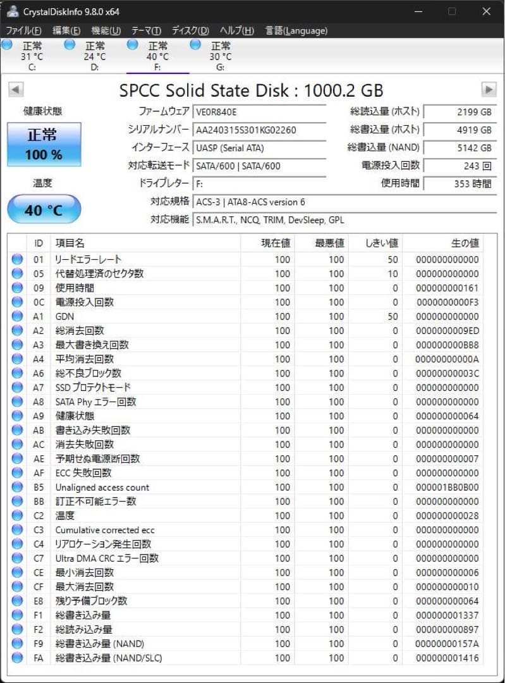This screenshot has height=683, width=505.
Task: Click status icon for リードエラーレート row
Action: pos(18,259)
